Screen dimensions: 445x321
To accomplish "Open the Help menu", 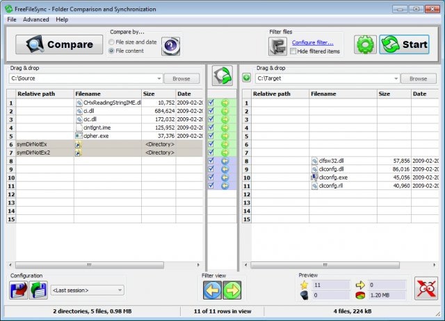I will (x=62, y=19).
